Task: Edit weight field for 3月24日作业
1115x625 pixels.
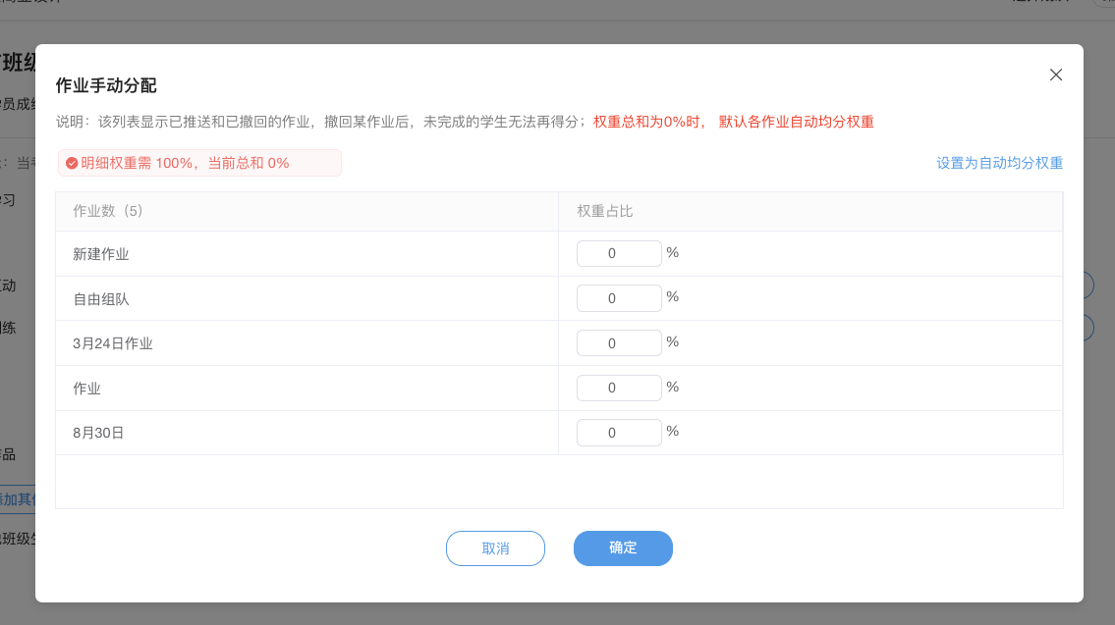Action: click(x=619, y=343)
